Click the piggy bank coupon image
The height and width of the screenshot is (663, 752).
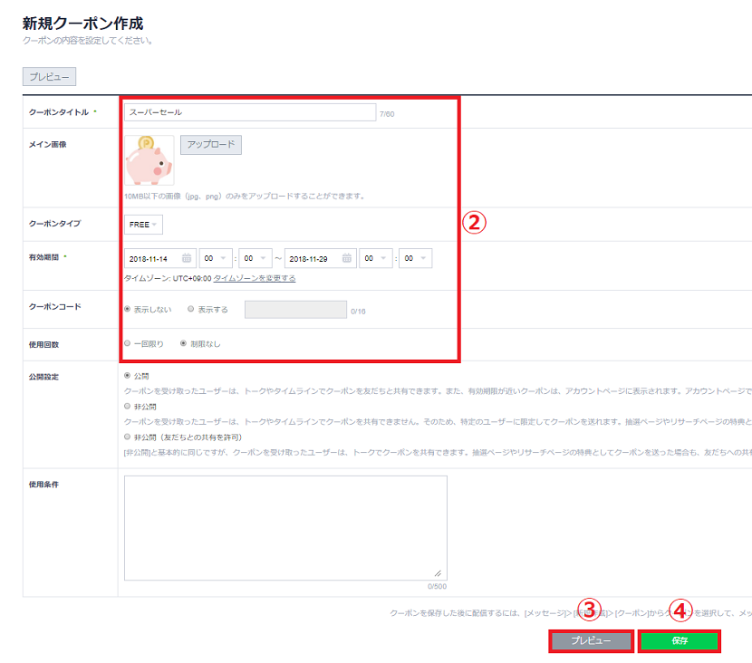pos(149,159)
